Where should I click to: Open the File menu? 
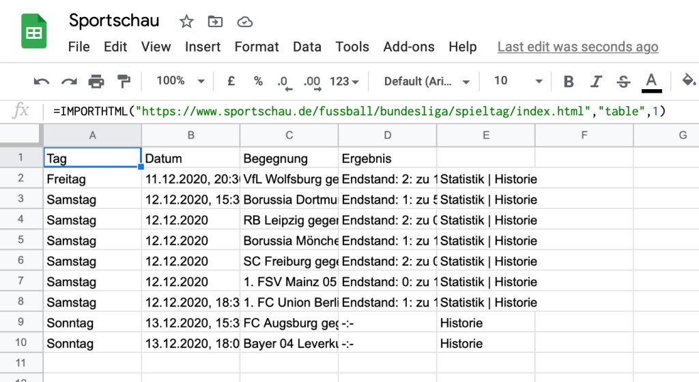(79, 47)
